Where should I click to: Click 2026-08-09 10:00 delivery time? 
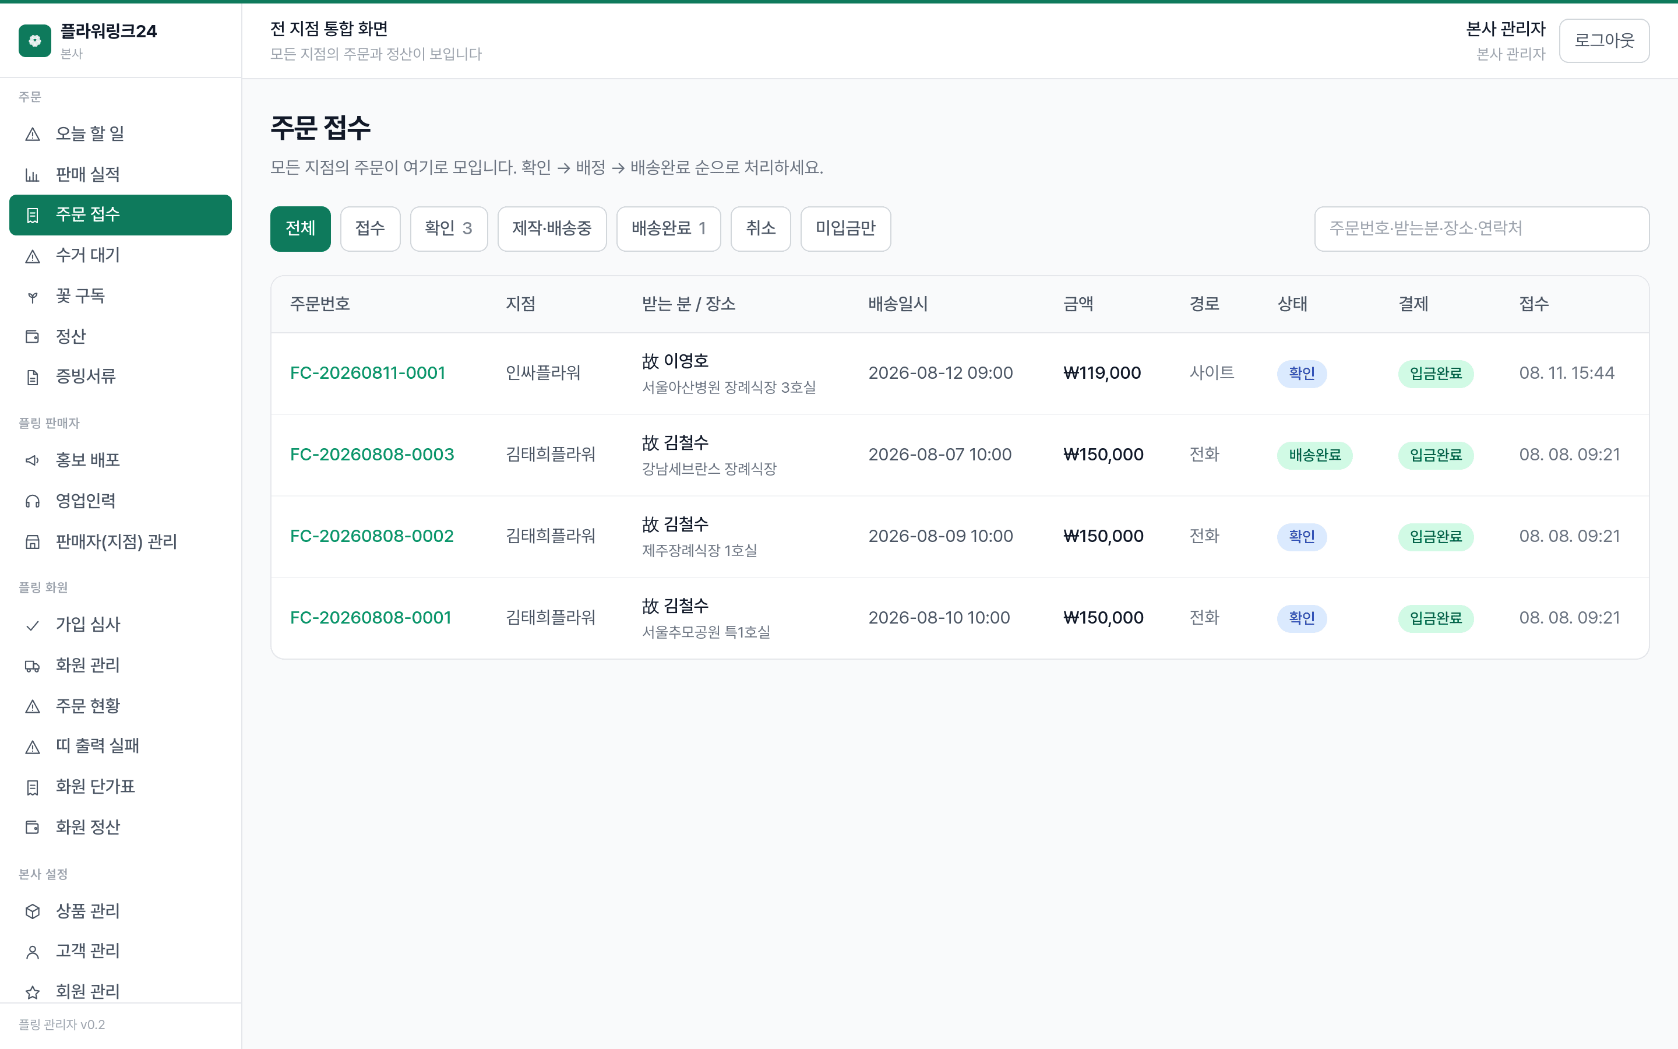point(940,536)
